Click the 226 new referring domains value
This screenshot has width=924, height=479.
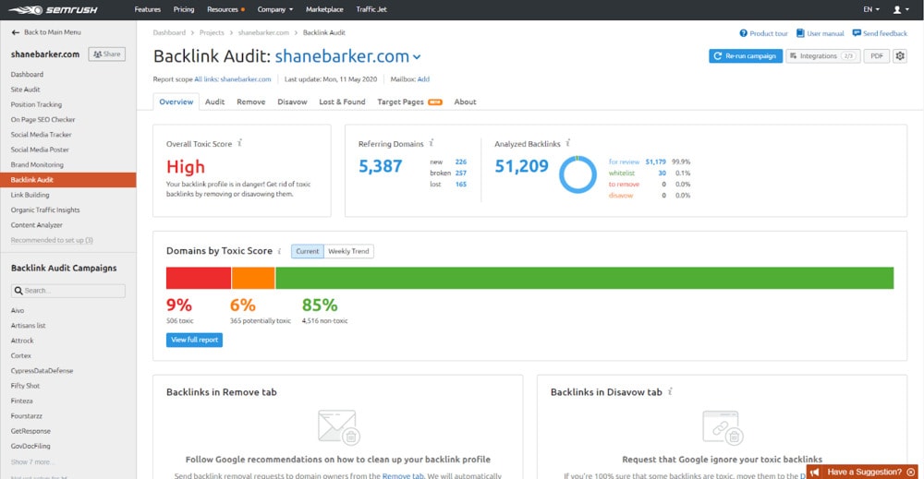pyautogui.click(x=461, y=162)
